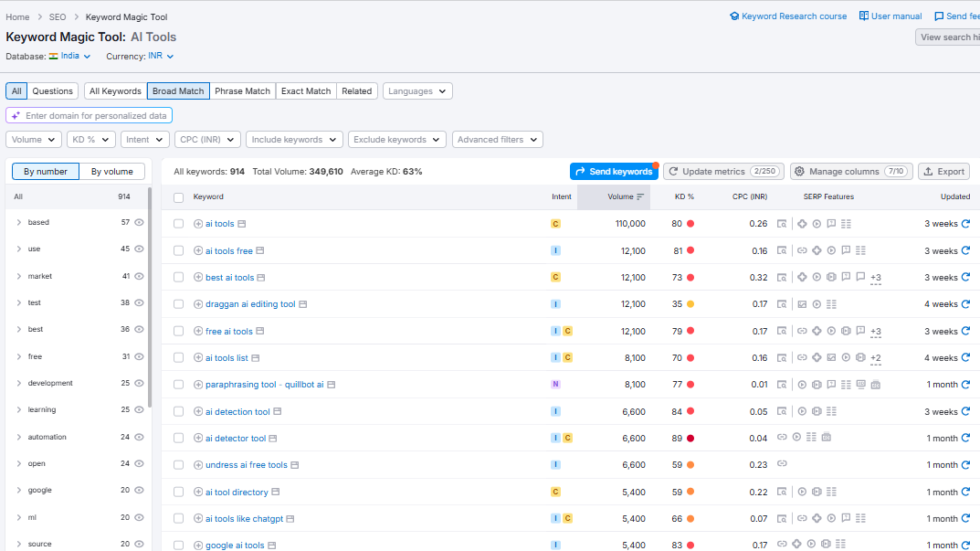Click Update metrics button
This screenshot has height=551, width=980.
[x=723, y=172]
